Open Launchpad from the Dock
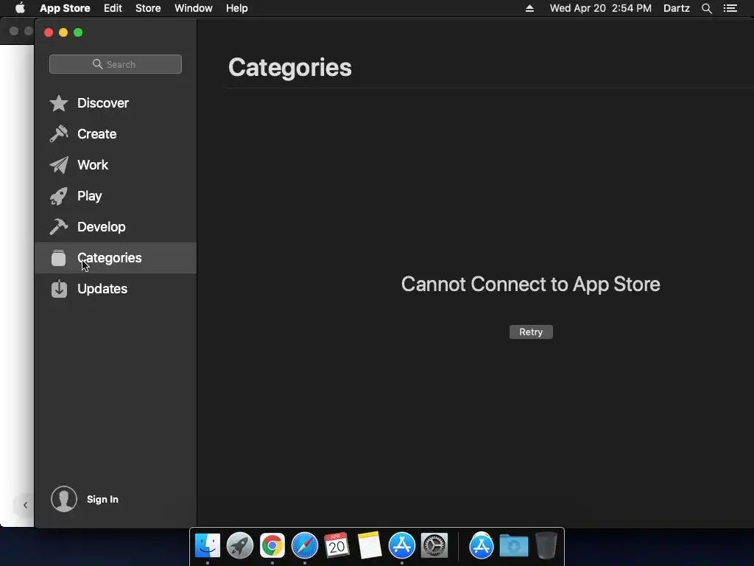 [x=240, y=545]
